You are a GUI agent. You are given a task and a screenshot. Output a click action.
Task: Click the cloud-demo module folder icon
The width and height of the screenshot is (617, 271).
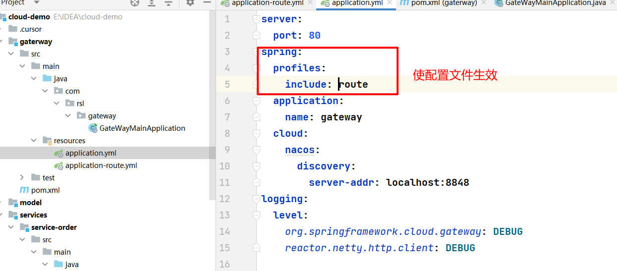pyautogui.click(x=2, y=17)
